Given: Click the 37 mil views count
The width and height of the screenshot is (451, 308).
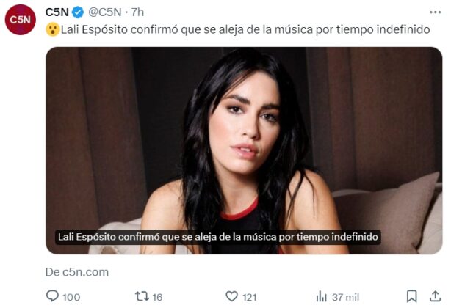Looking at the screenshot, I should pos(345,297).
